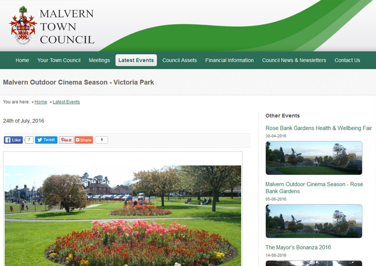This screenshot has width=376, height=266.
Task: Click the Malvern Town Council title text
Action: (x=67, y=27)
